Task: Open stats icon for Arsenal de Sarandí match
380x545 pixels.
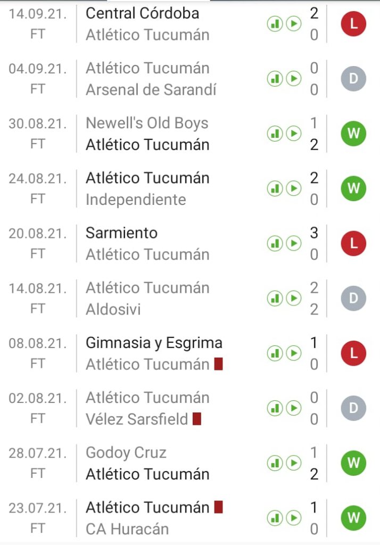Action: coord(275,79)
